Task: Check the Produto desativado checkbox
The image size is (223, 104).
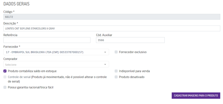Action: coord(116,77)
